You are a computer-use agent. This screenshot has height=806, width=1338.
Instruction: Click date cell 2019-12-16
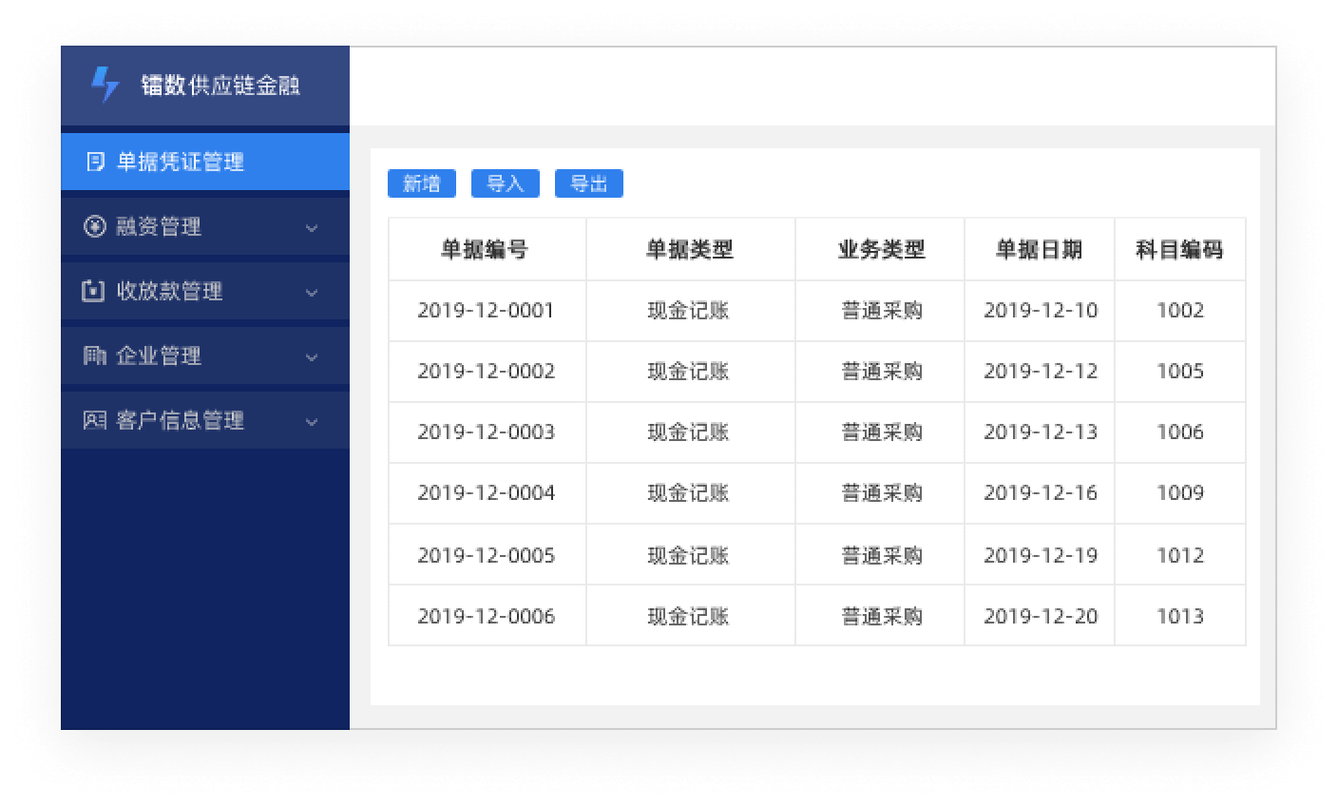coord(1041,493)
